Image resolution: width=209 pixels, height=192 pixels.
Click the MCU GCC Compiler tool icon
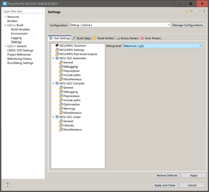(x=57, y=83)
